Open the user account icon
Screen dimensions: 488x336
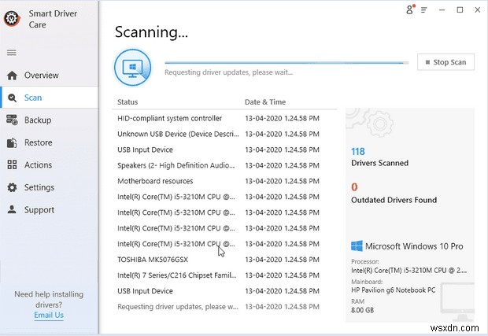411,9
